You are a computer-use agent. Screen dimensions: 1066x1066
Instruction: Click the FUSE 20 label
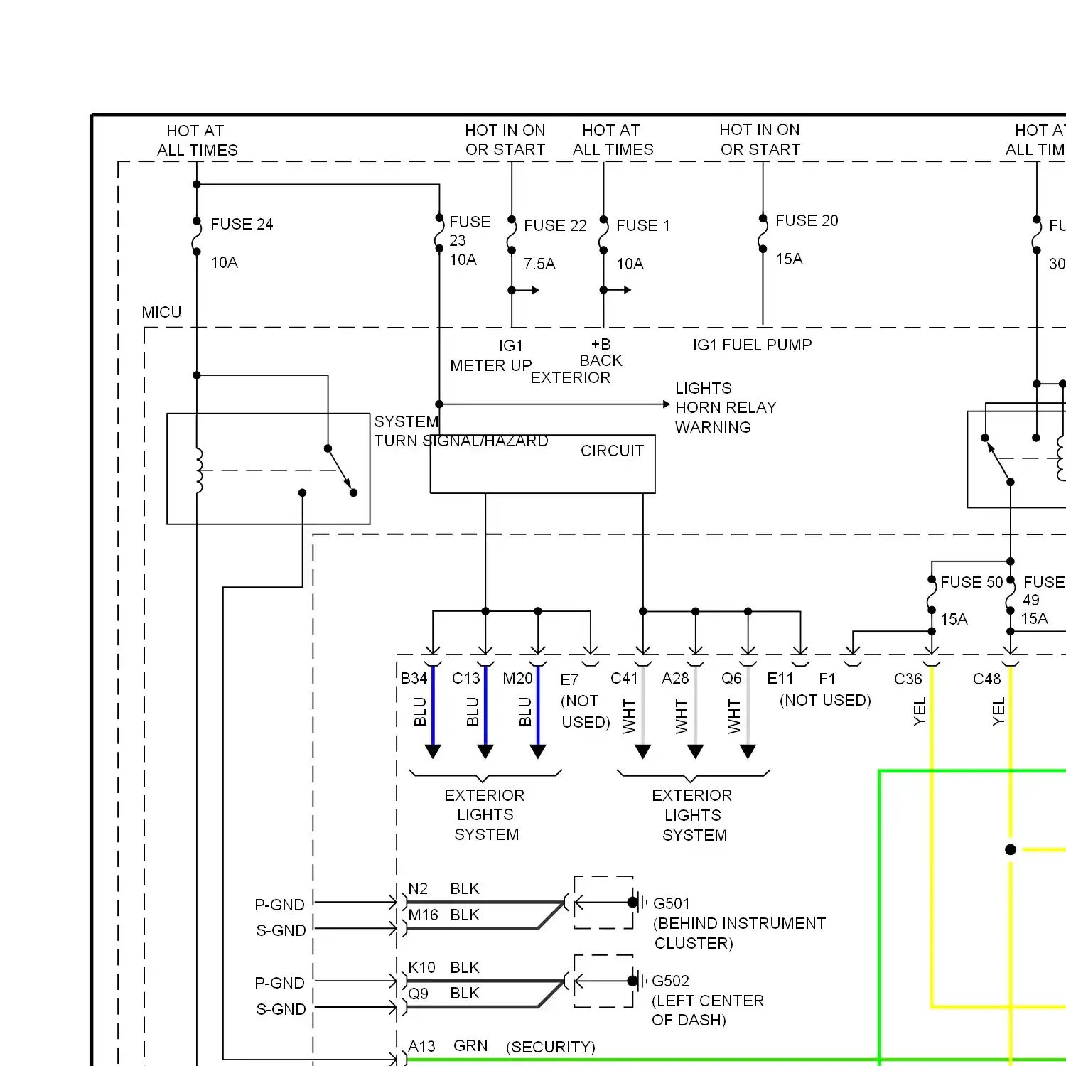point(807,220)
